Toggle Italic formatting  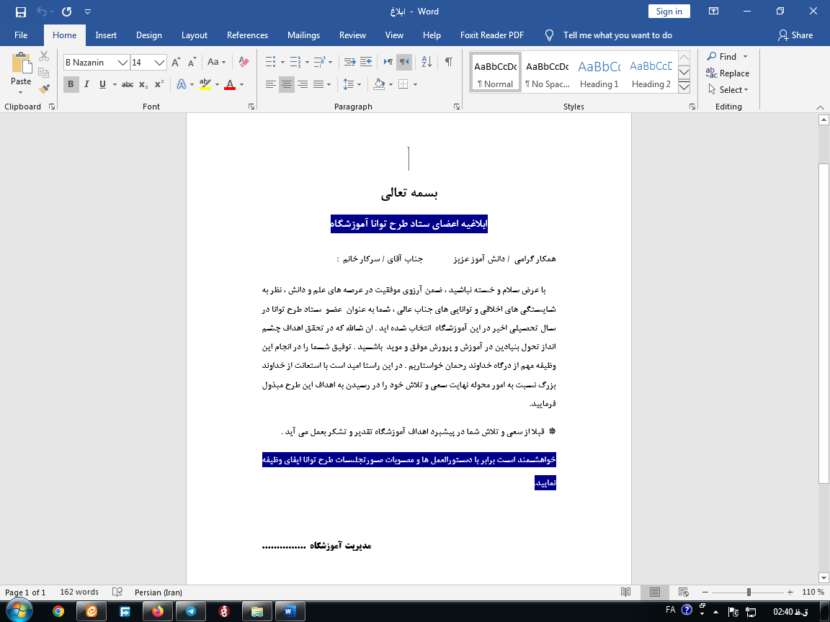(x=86, y=84)
